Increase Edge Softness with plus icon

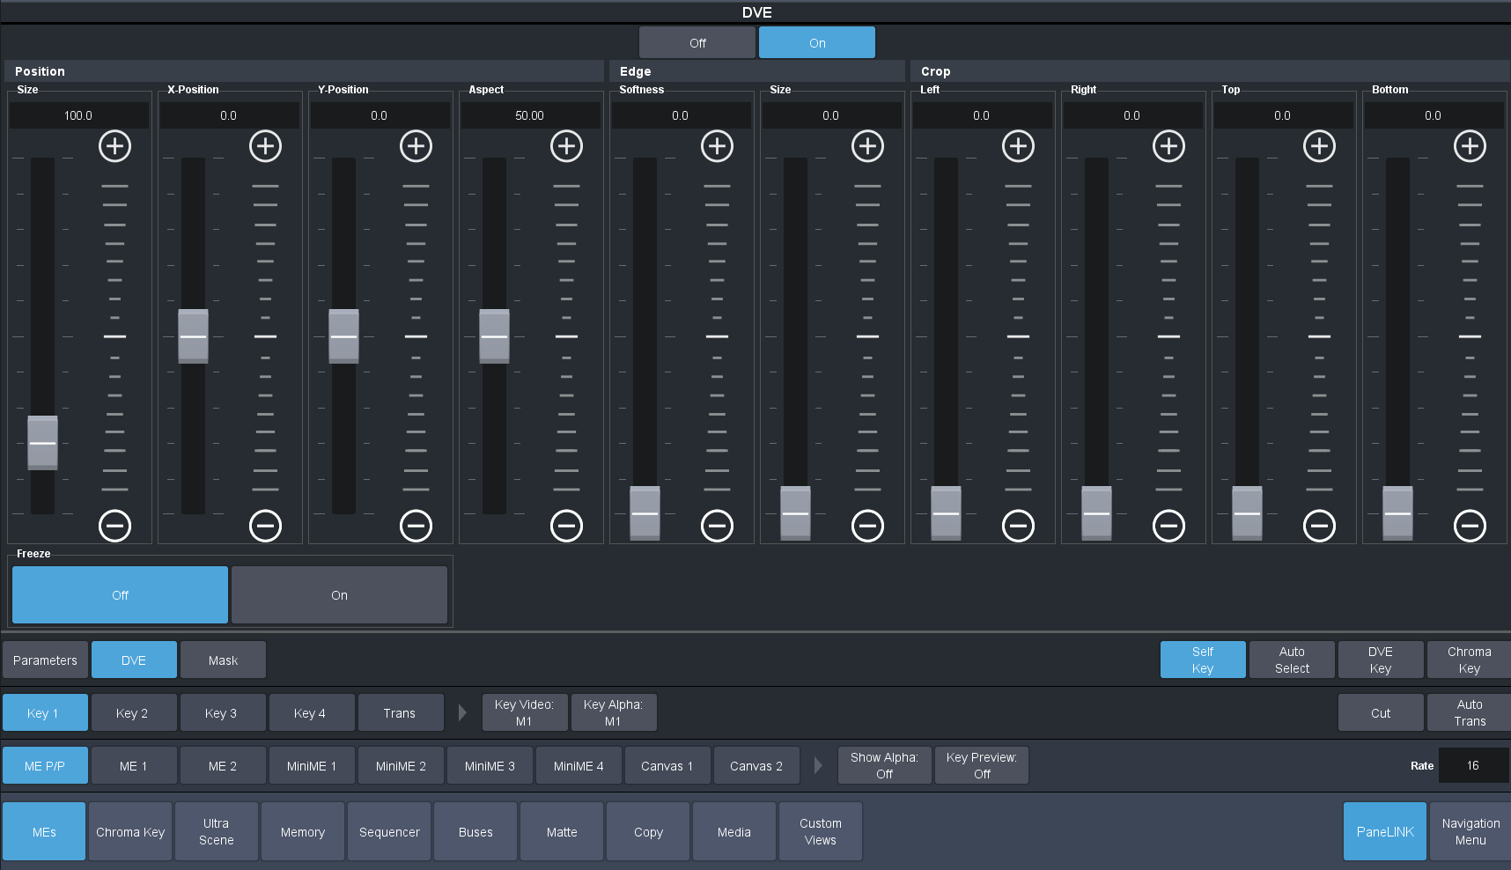click(x=717, y=146)
